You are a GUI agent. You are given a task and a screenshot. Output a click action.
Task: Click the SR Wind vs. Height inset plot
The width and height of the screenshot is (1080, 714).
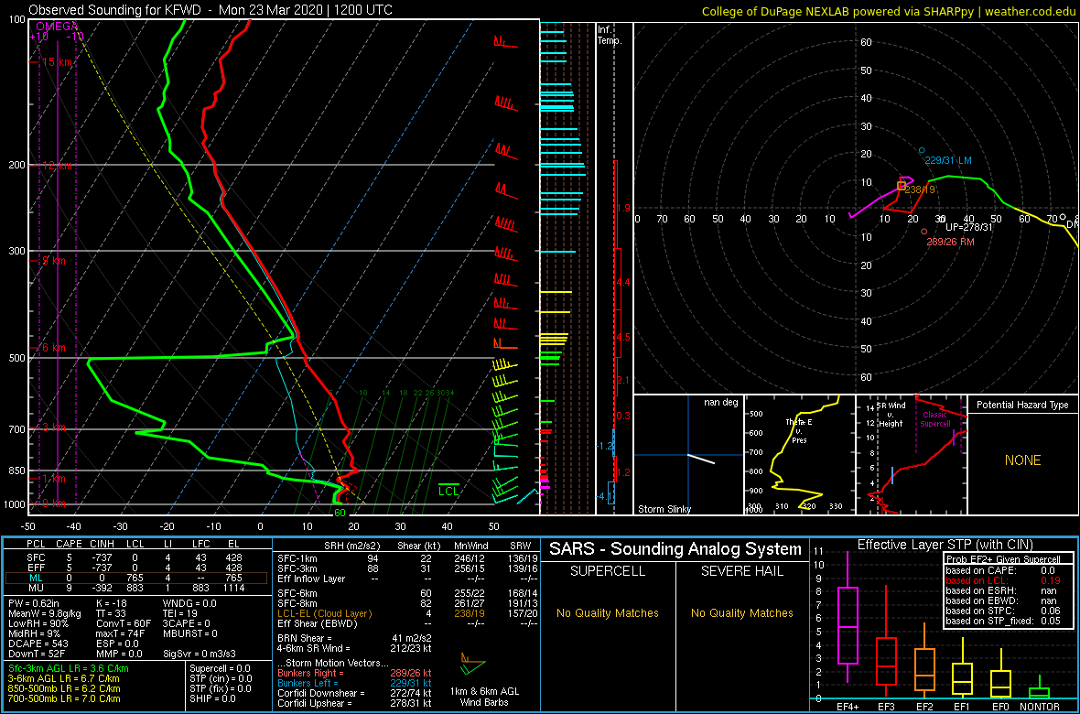click(x=912, y=455)
